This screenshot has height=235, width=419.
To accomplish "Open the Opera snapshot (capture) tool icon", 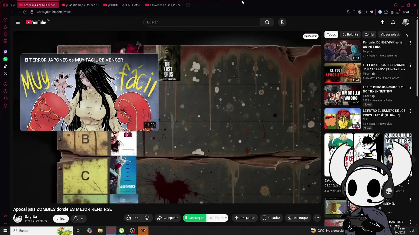I will 354,12.
